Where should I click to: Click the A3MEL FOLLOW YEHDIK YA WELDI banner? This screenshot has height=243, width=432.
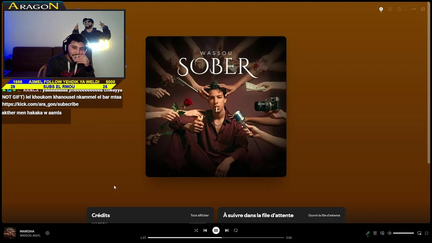click(64, 82)
